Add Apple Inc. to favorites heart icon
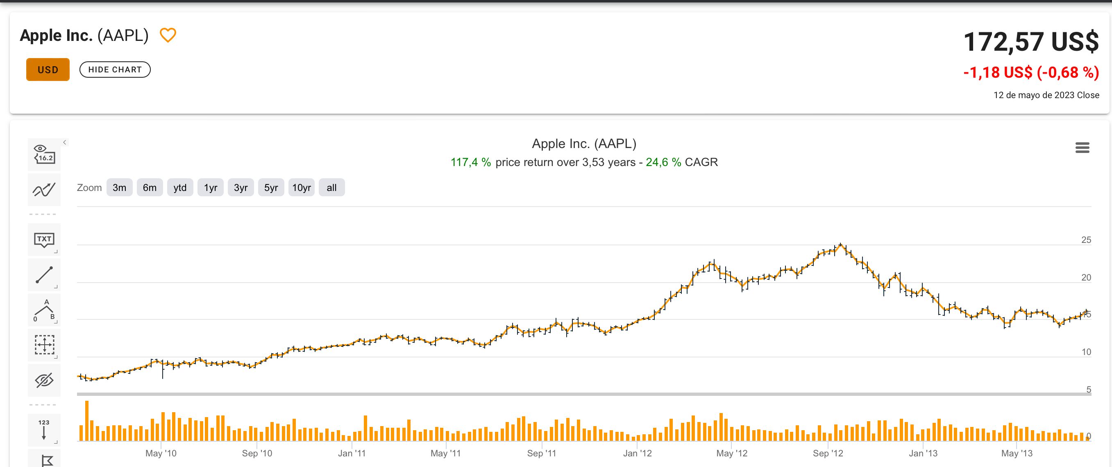This screenshot has height=467, width=1112. point(168,35)
